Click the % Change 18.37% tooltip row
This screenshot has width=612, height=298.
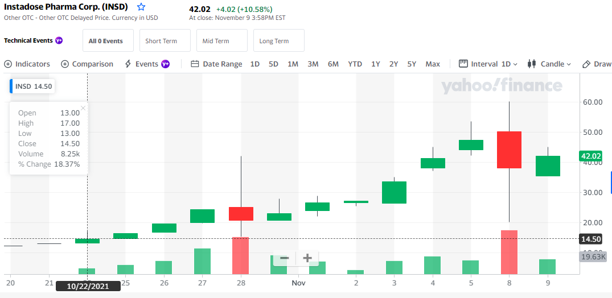coord(49,164)
